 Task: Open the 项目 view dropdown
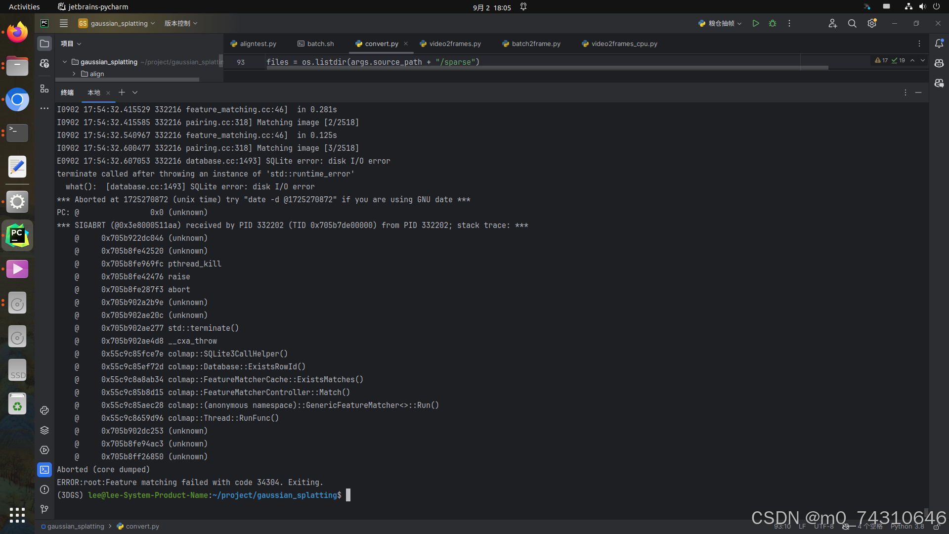[x=71, y=44]
